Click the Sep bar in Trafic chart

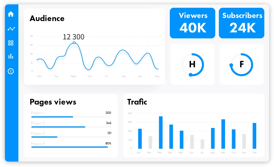click(223, 134)
